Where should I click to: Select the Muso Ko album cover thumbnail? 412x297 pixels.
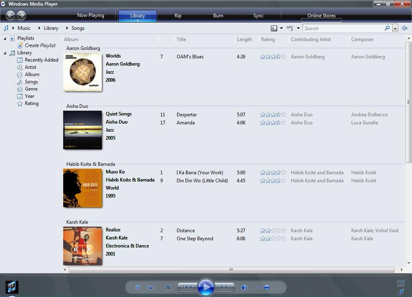[82, 188]
